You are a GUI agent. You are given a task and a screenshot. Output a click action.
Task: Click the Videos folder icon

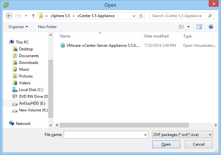(x=15, y=83)
